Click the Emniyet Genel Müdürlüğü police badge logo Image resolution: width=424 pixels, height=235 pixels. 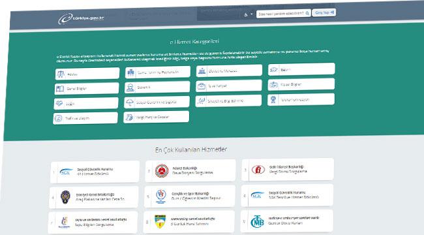(65, 197)
